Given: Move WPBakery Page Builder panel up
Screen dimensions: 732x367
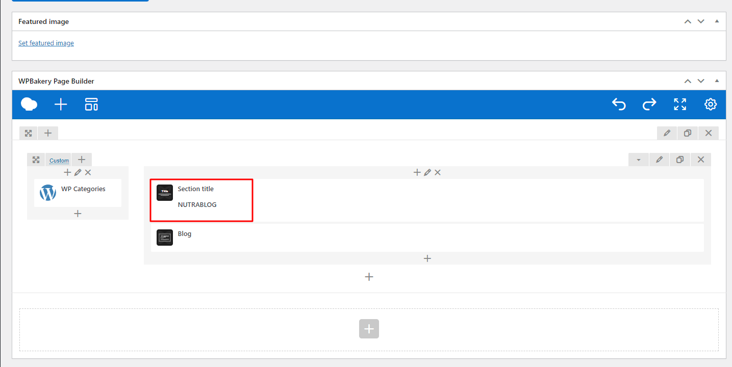Looking at the screenshot, I should (x=688, y=81).
